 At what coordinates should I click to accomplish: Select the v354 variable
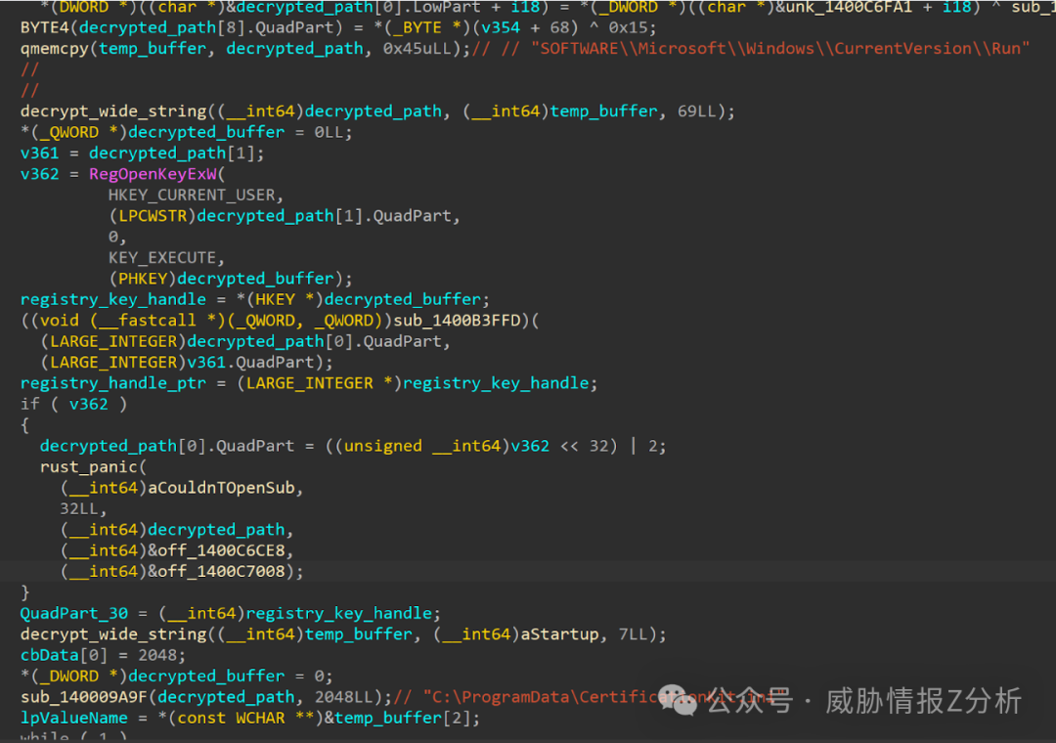[x=501, y=27]
